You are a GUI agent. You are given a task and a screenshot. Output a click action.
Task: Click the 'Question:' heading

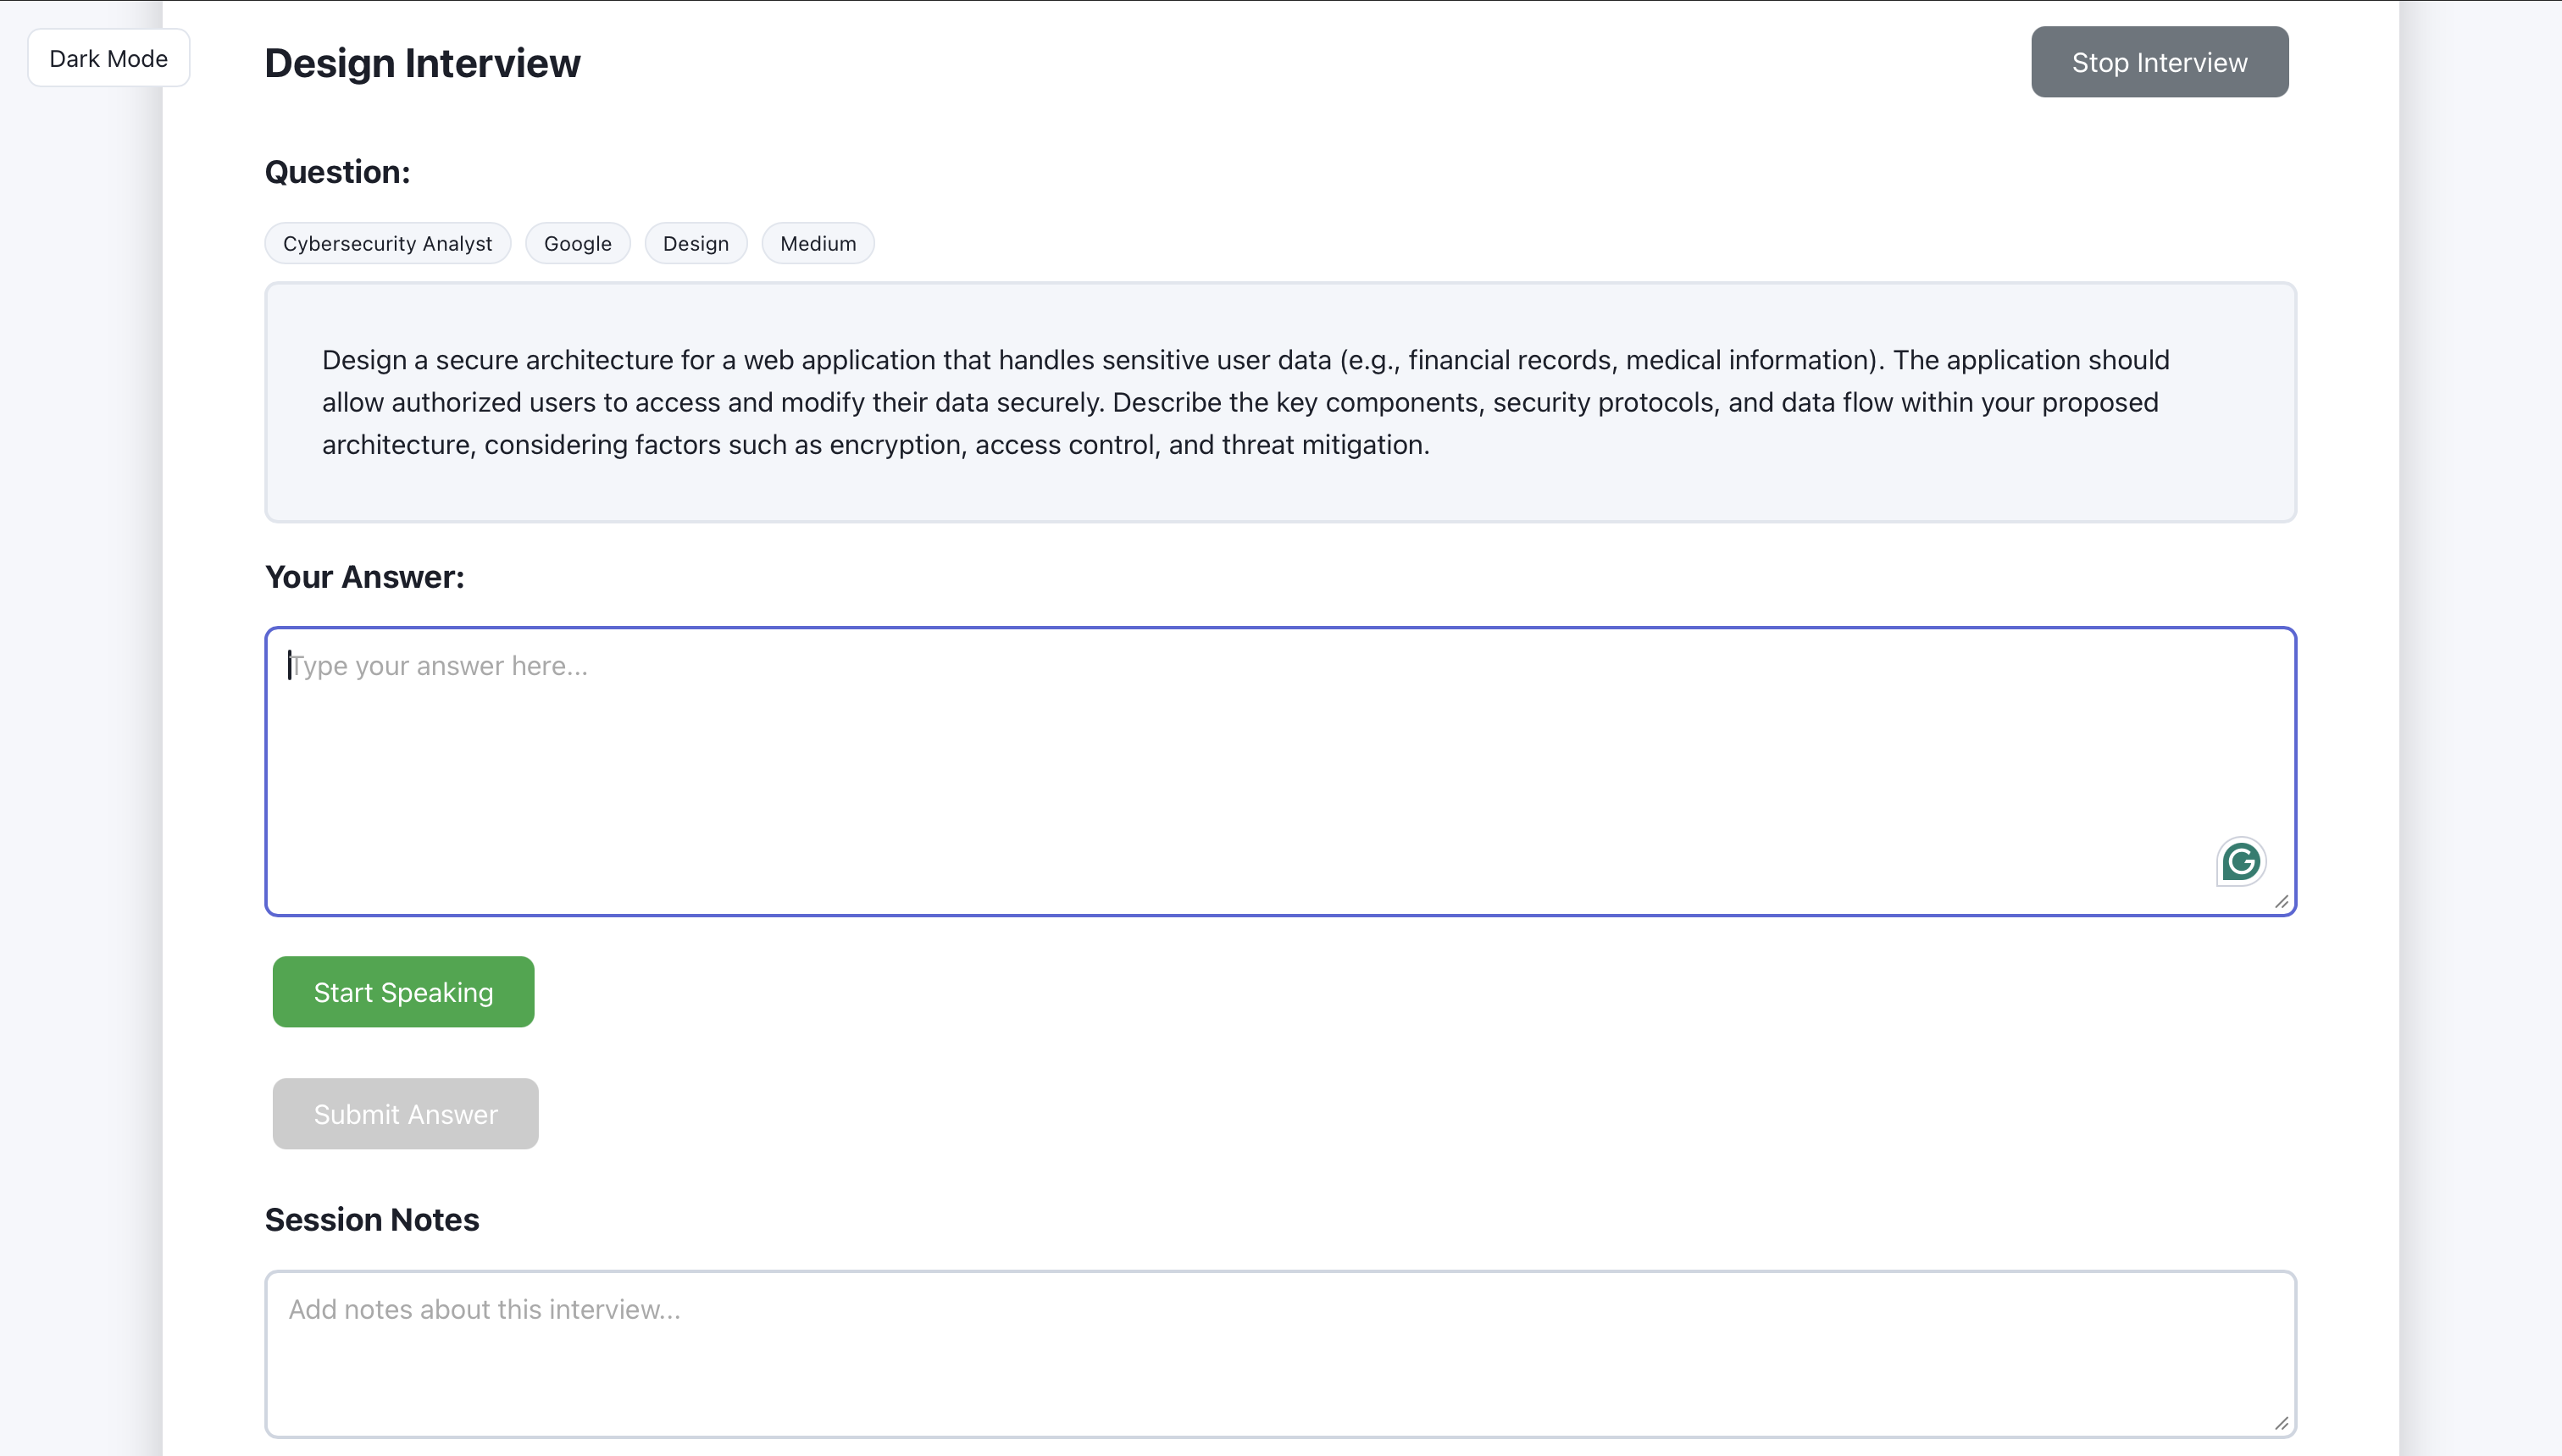(337, 172)
